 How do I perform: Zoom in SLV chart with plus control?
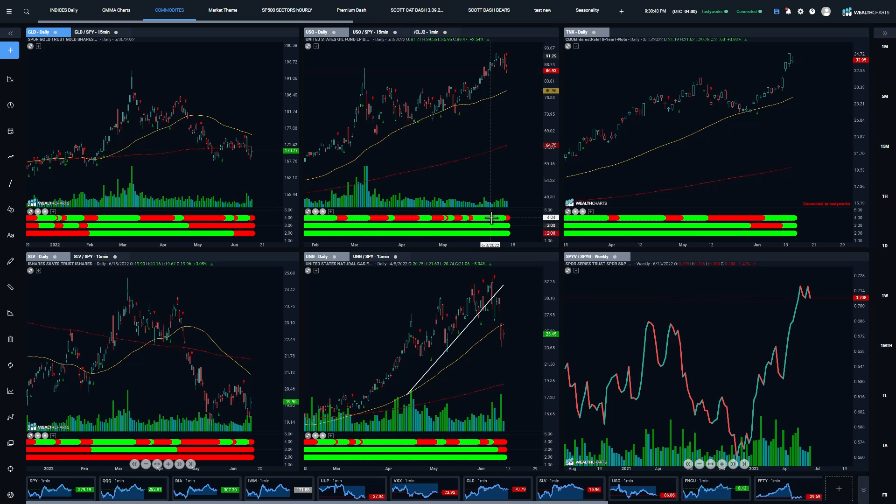[168, 464]
